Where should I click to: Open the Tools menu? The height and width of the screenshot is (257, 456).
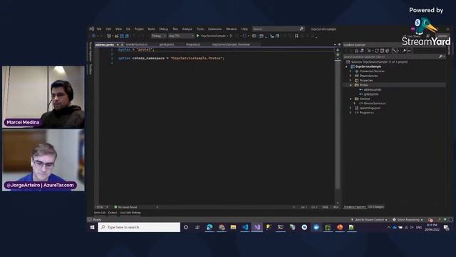pos(200,29)
